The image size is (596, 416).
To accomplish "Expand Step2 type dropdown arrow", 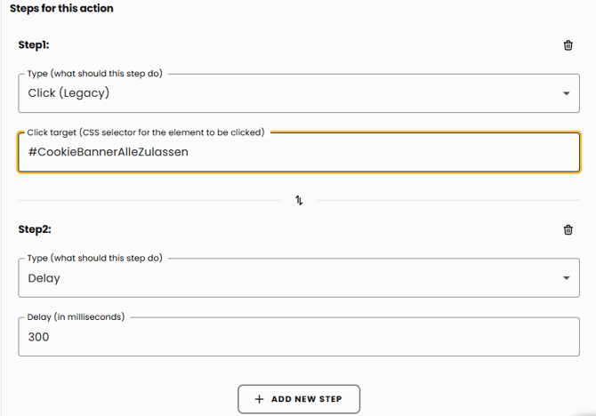I will [x=567, y=278].
